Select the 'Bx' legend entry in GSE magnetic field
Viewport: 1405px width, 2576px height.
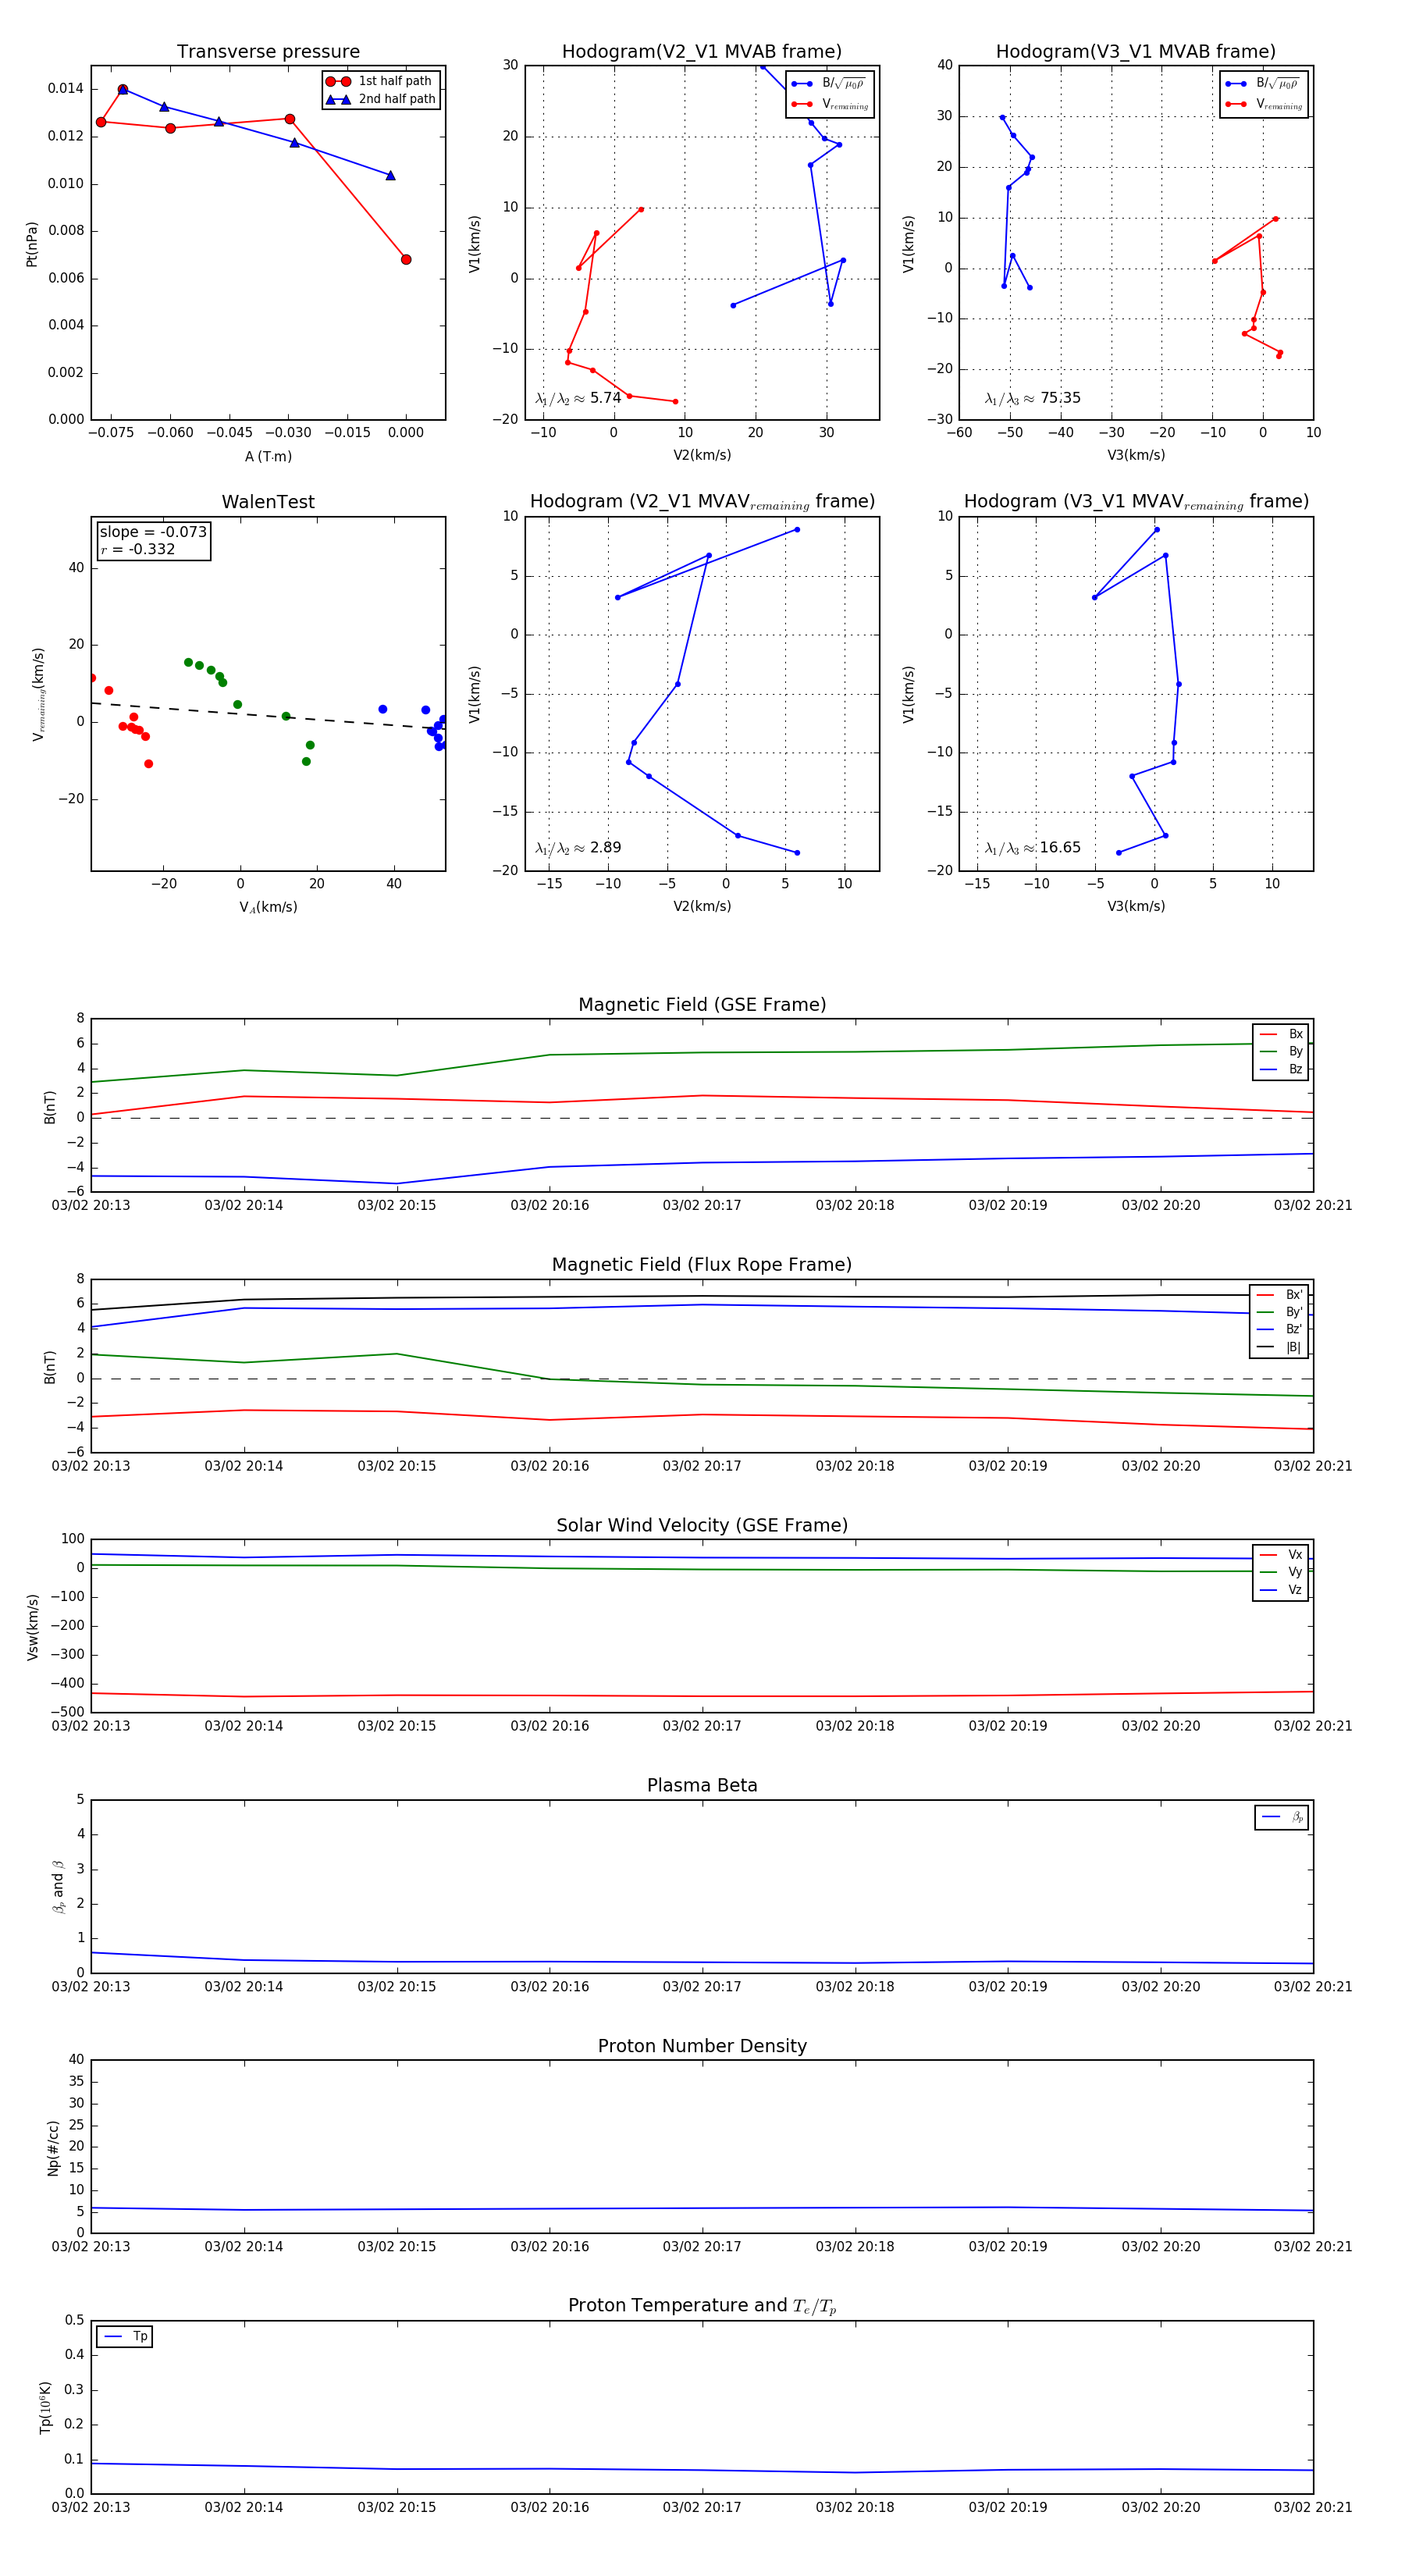tap(1281, 1034)
